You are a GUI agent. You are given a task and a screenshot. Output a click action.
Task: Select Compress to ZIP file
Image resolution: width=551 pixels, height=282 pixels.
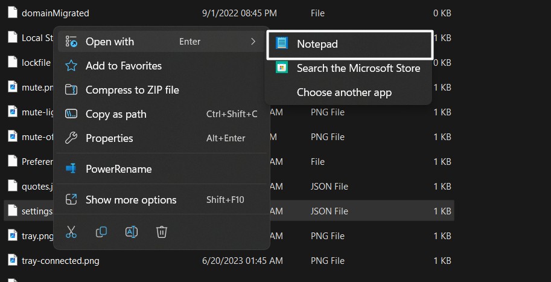[x=132, y=90]
